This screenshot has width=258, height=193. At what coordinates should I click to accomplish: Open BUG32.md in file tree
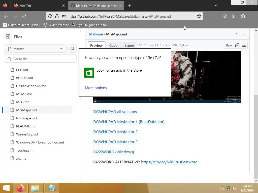click(24, 78)
